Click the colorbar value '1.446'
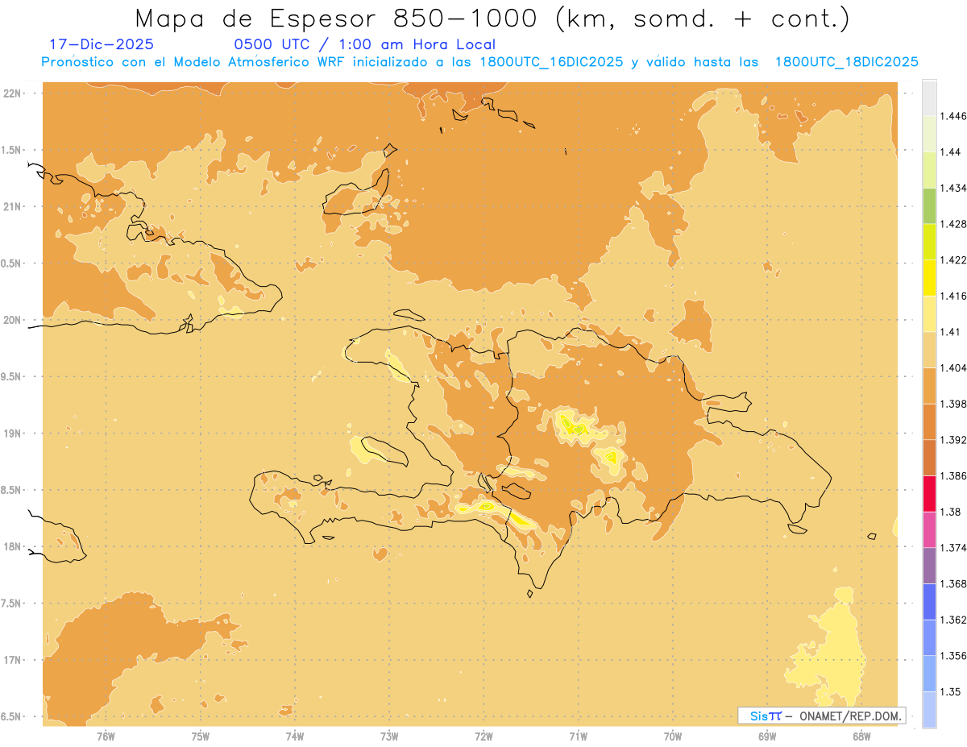The width and height of the screenshot is (967, 747). (954, 116)
